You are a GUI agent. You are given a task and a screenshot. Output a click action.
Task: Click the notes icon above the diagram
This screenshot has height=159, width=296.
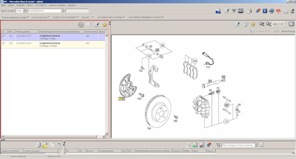tap(237, 24)
